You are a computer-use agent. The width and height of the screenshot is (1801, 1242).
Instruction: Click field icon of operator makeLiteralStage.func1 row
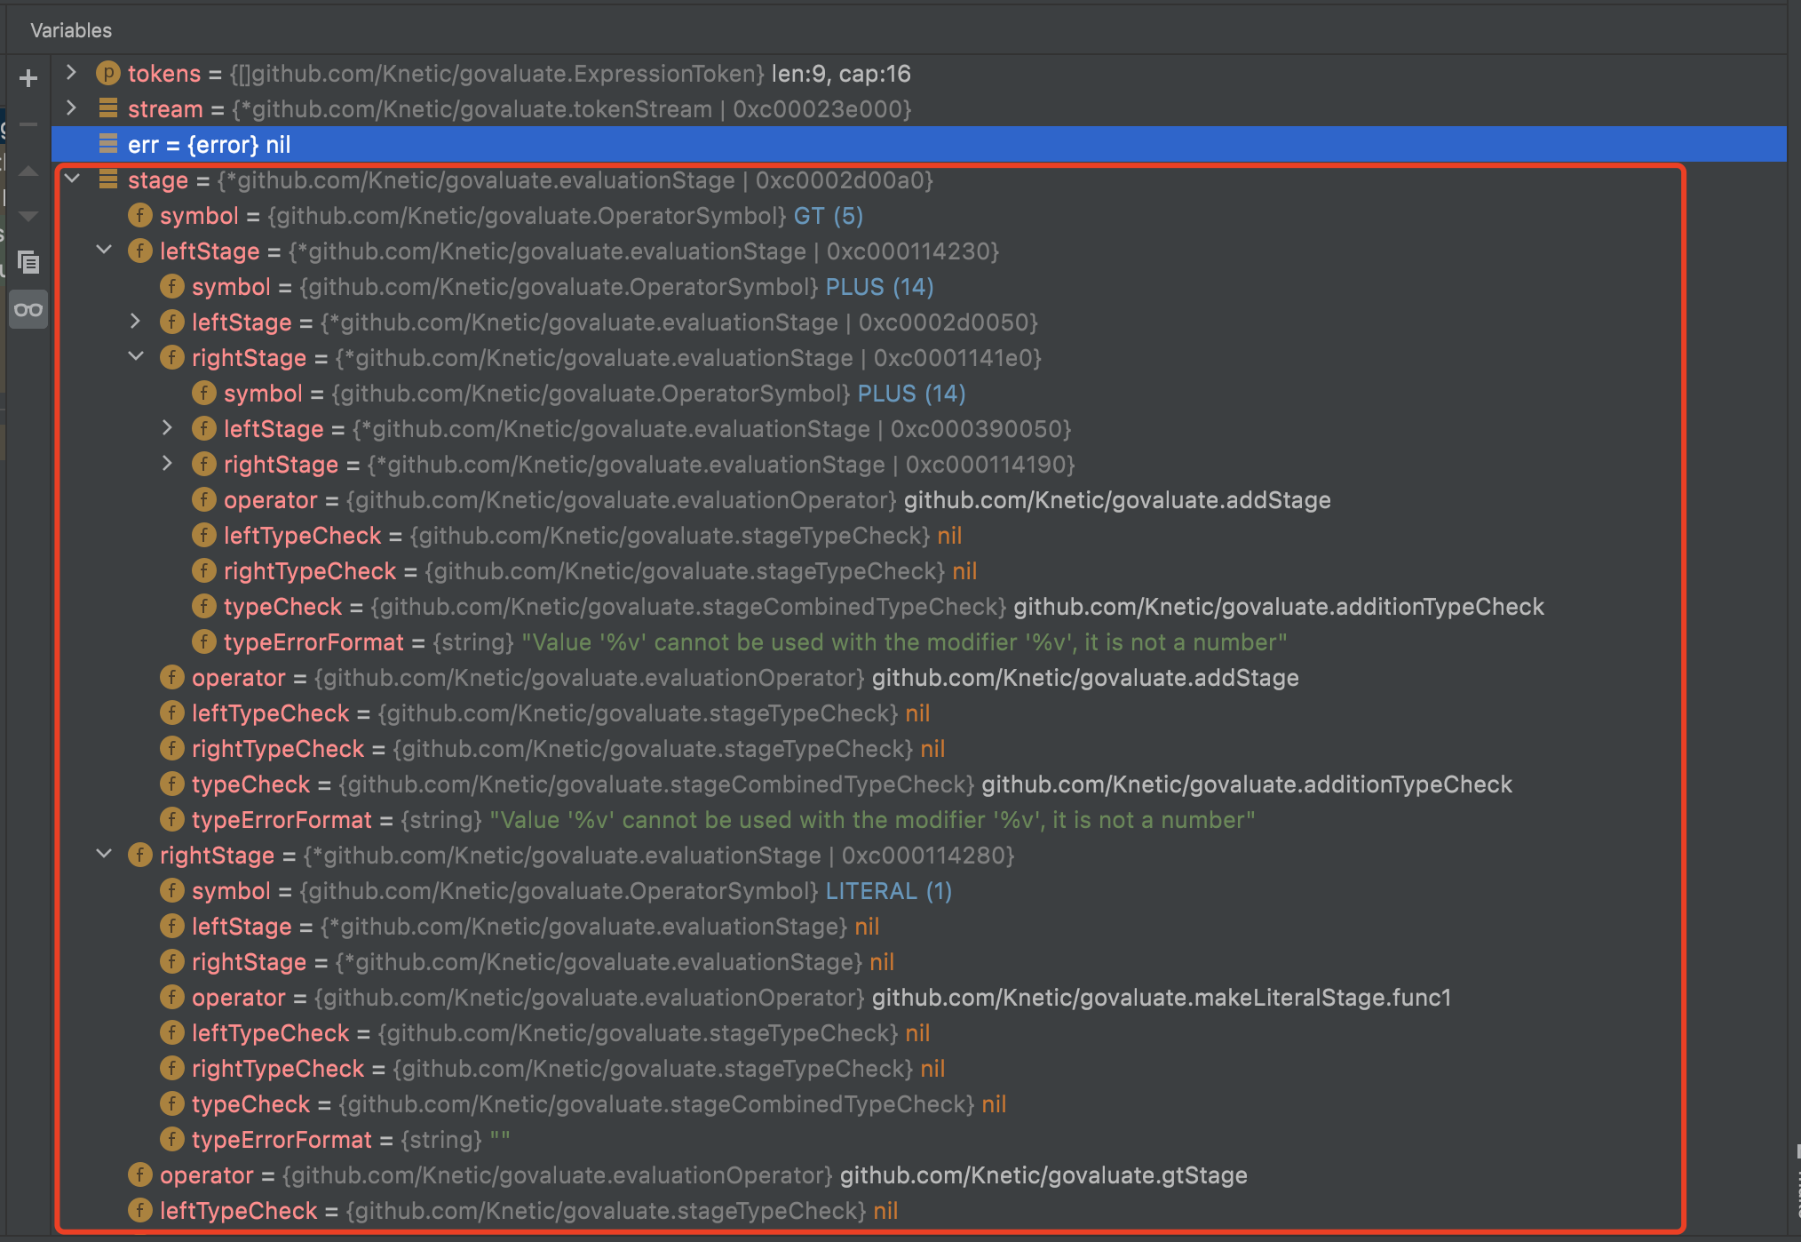[x=172, y=997]
